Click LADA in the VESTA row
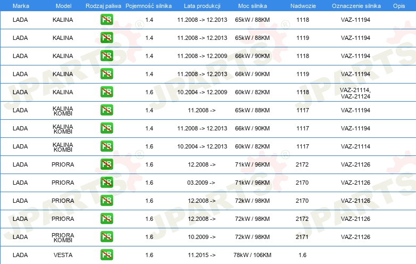 coord(20,255)
